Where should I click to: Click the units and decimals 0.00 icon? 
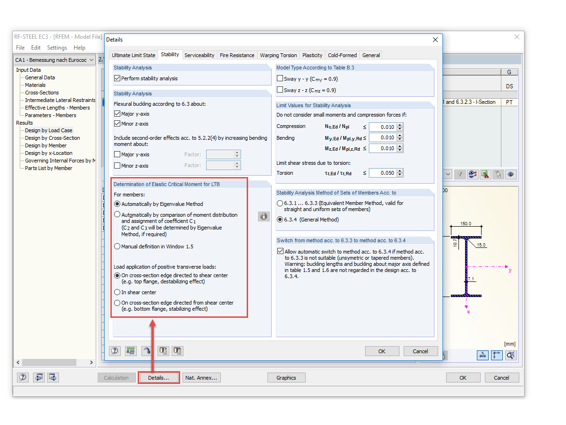131,351
